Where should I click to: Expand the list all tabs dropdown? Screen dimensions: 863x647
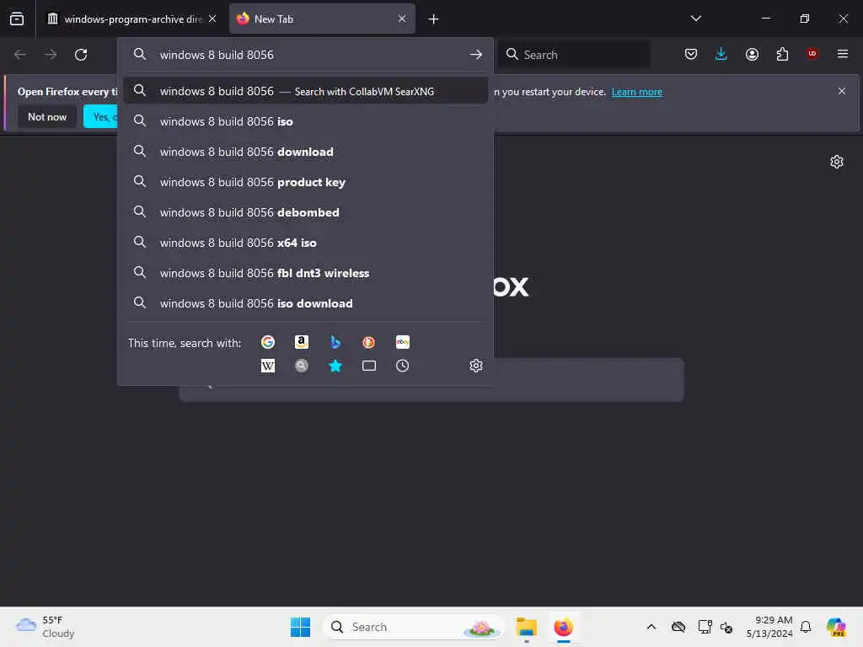695,19
